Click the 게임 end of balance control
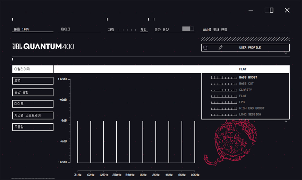302x180 pixels. [143, 30]
